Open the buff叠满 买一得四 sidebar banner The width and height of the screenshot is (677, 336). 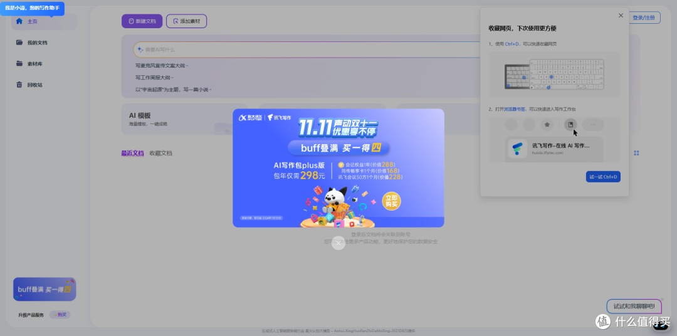point(45,290)
